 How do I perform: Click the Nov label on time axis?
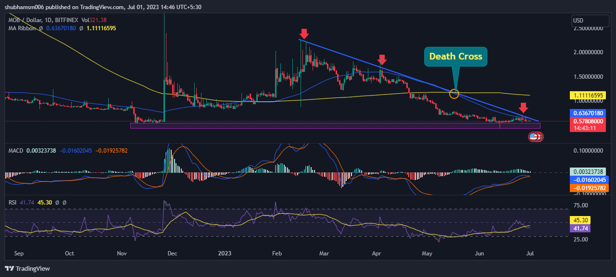pos(122,253)
